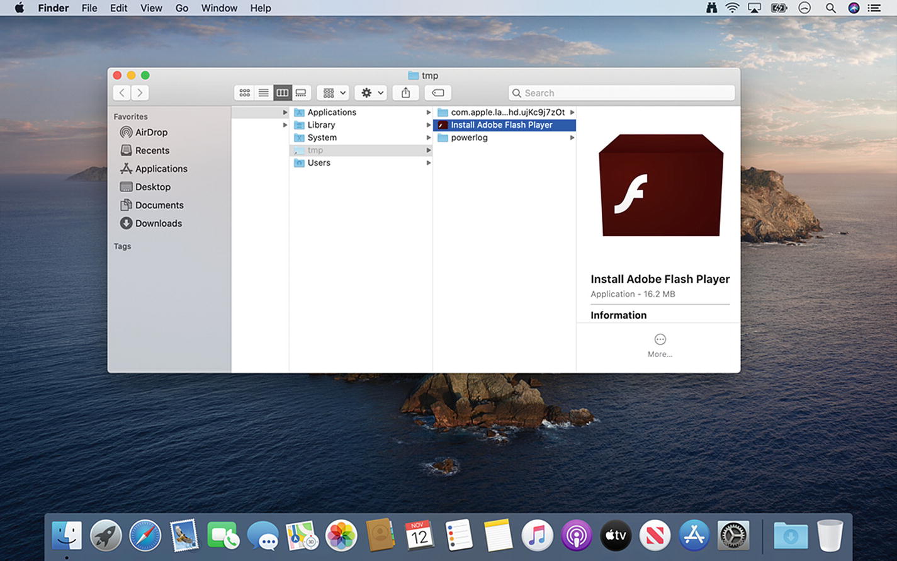Click the Edit Tags toolbar button
Image resolution: width=897 pixels, height=561 pixels.
coord(438,93)
